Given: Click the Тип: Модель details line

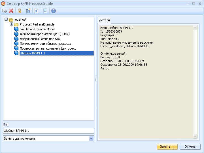Looking at the screenshot, I should pos(109,39).
